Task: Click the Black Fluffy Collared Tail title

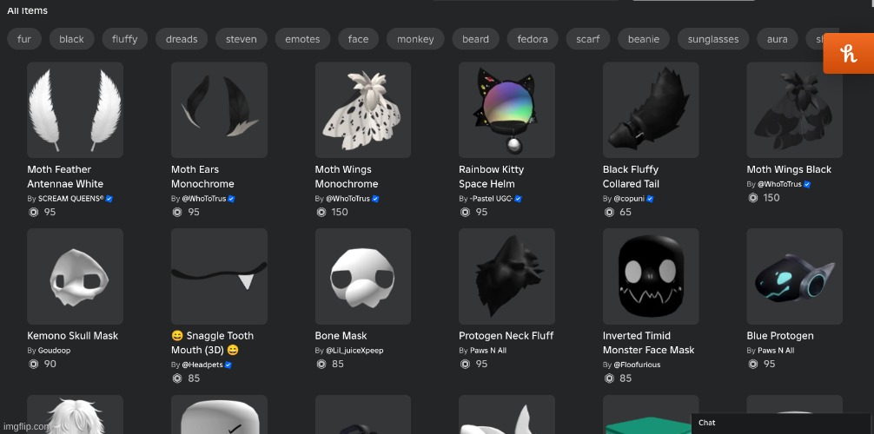Action: (x=631, y=176)
